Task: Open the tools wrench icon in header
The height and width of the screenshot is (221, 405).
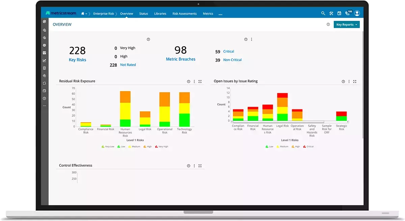Action: (x=331, y=13)
